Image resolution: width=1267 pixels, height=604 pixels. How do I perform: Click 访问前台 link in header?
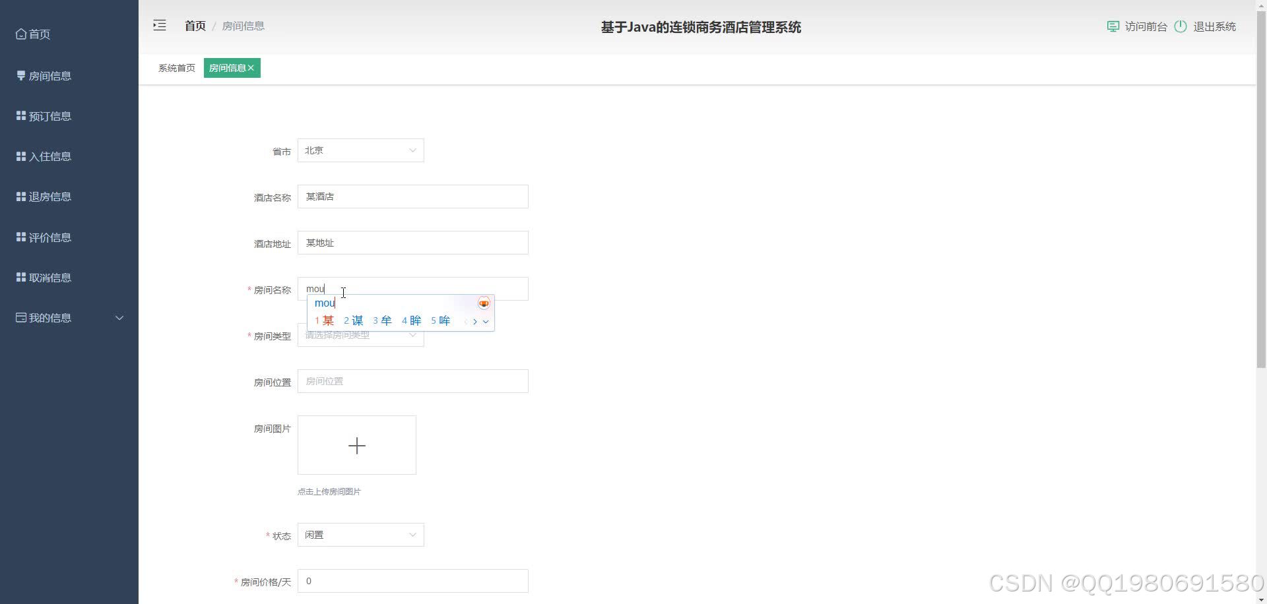(x=1146, y=26)
